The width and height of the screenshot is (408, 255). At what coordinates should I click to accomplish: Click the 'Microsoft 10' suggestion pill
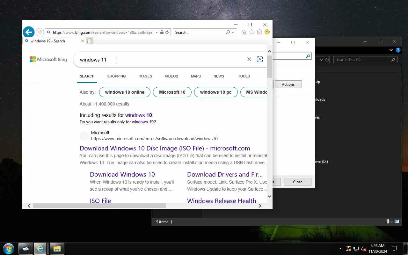(172, 92)
